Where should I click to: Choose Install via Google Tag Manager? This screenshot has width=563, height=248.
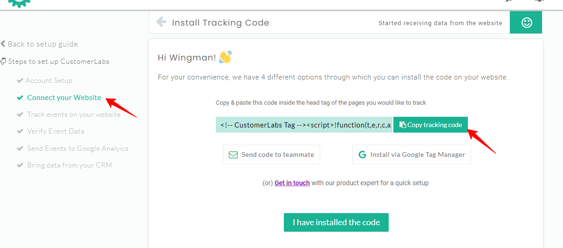coord(412,154)
